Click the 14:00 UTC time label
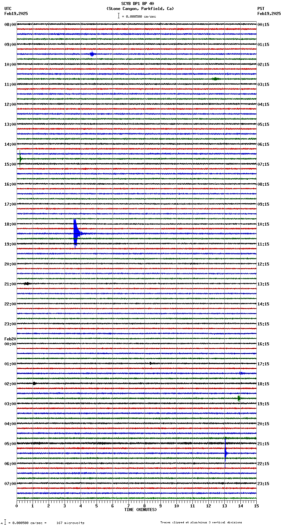Image resolution: width=283 pixels, height=527 pixels. 10,144
